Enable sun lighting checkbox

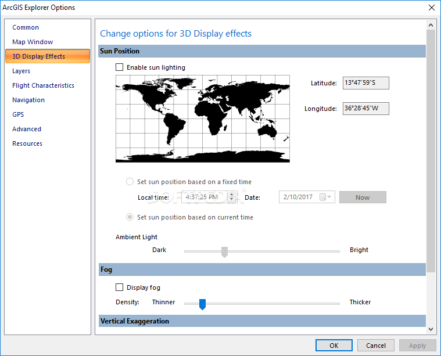(120, 67)
